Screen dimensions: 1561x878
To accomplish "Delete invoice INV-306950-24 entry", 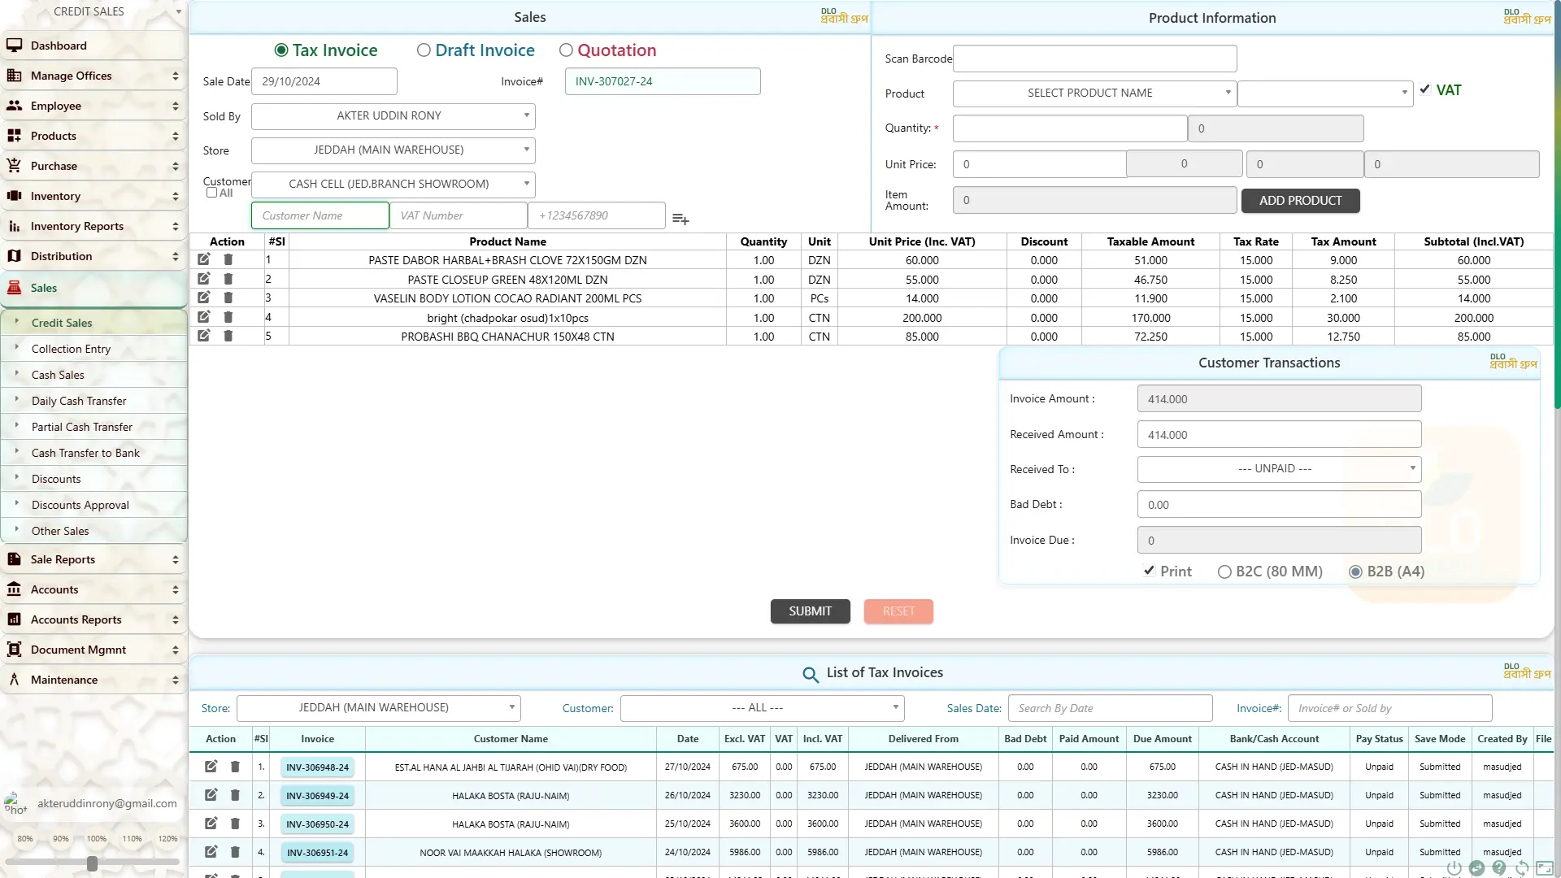I will pos(235,824).
